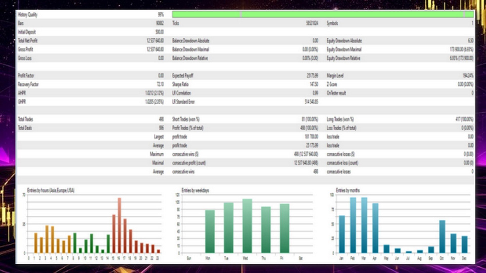The image size is (486, 273).
Task: Select the Loss Trades (% of total) label
Action: coord(341,128)
